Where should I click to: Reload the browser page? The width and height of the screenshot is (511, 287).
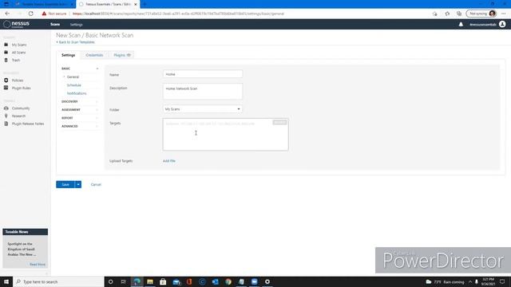[30, 14]
